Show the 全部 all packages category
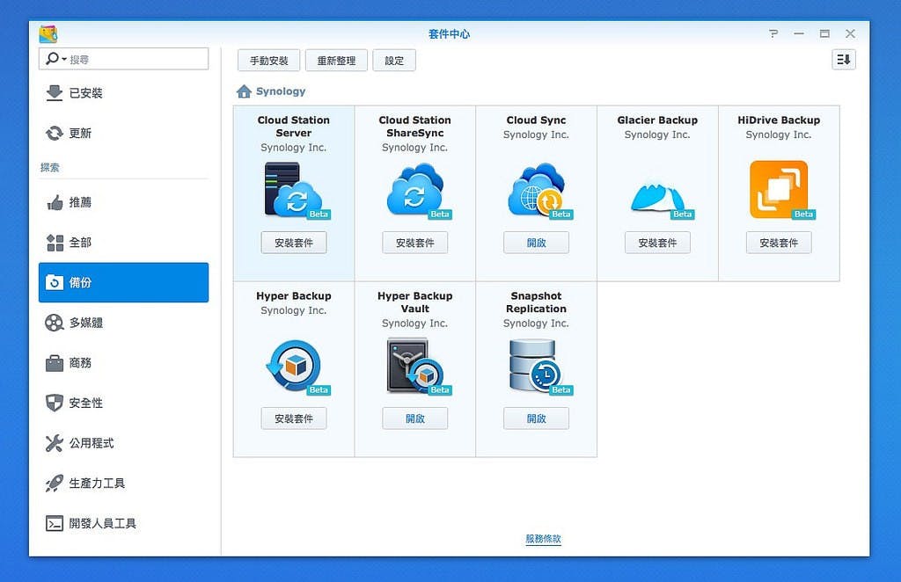The width and height of the screenshot is (901, 582). coord(123,243)
